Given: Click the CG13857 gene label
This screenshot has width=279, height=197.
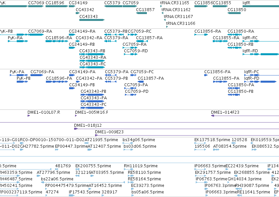Looking at the screenshot, I should 145,9.
